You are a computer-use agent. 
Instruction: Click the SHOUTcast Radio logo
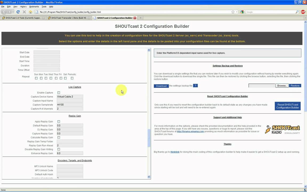(282, 130)
